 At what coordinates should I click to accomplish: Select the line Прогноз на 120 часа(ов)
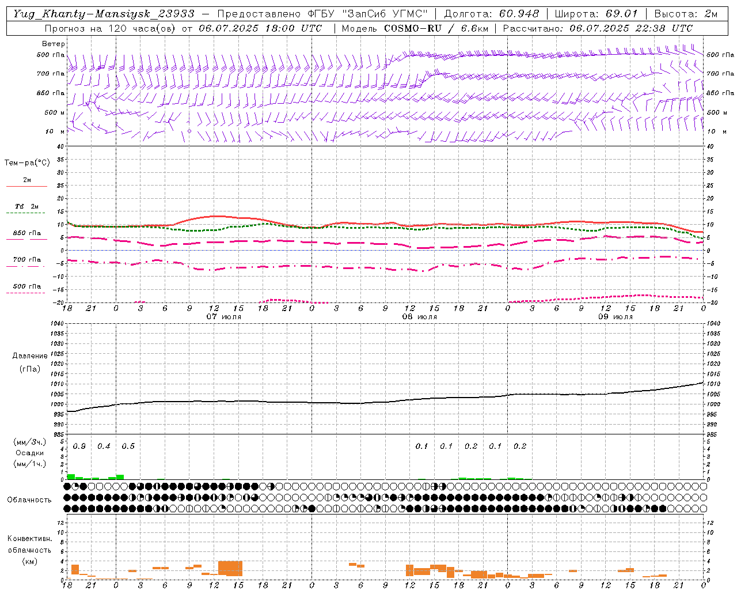[109, 28]
